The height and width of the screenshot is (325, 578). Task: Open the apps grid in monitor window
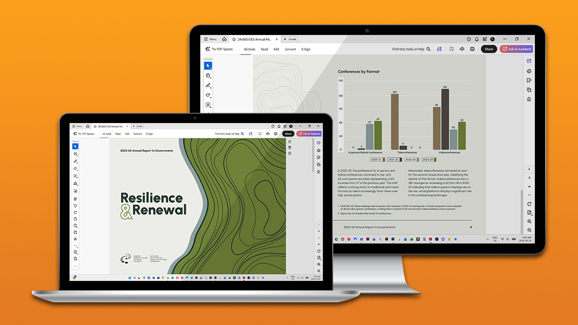click(x=485, y=39)
